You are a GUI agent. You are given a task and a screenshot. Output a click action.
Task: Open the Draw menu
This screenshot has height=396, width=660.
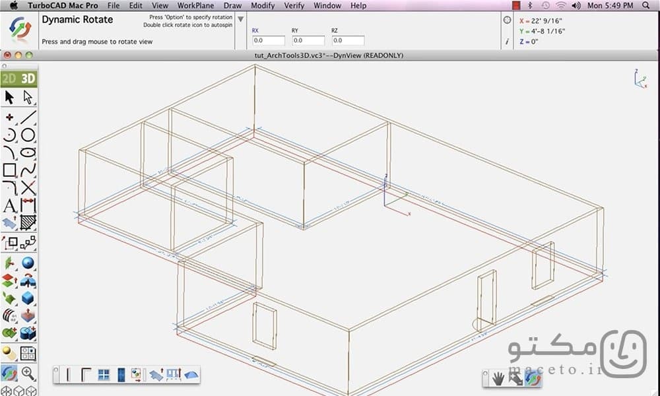pyautogui.click(x=232, y=5)
